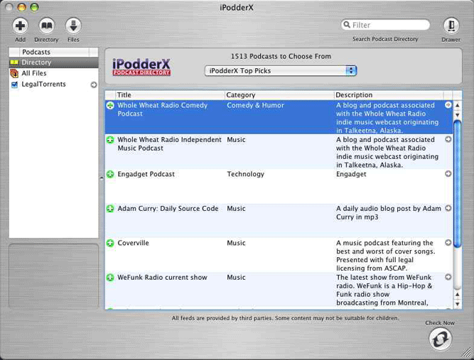Image resolution: width=474 pixels, height=360 pixels.
Task: Select Whole Wheat Radio Independent Music Podcast title
Action: (x=169, y=143)
